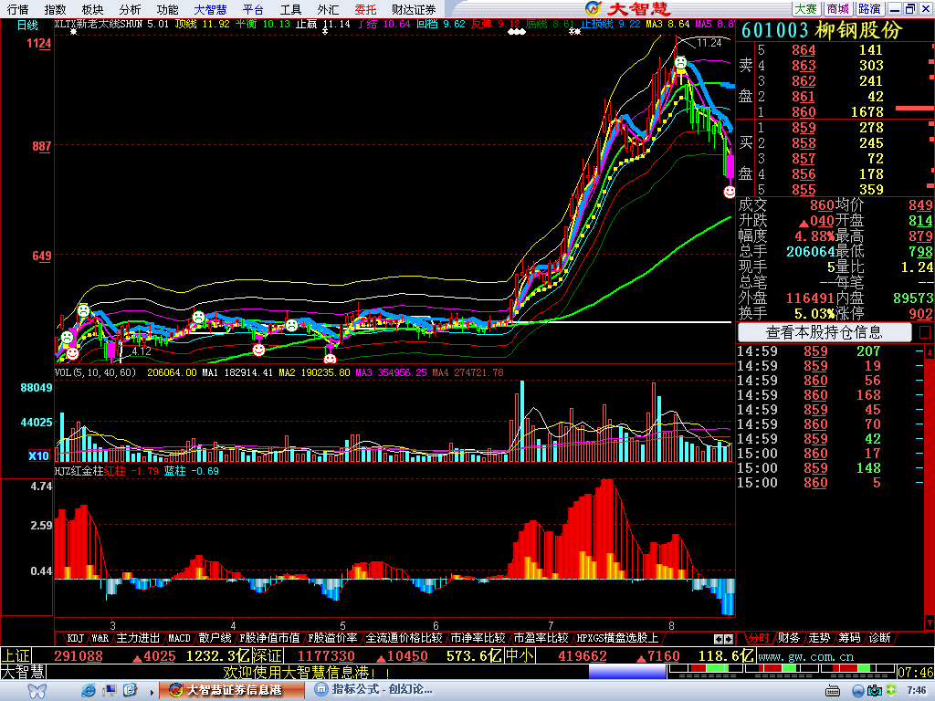Select the F股溢价率 tab

tap(332, 638)
